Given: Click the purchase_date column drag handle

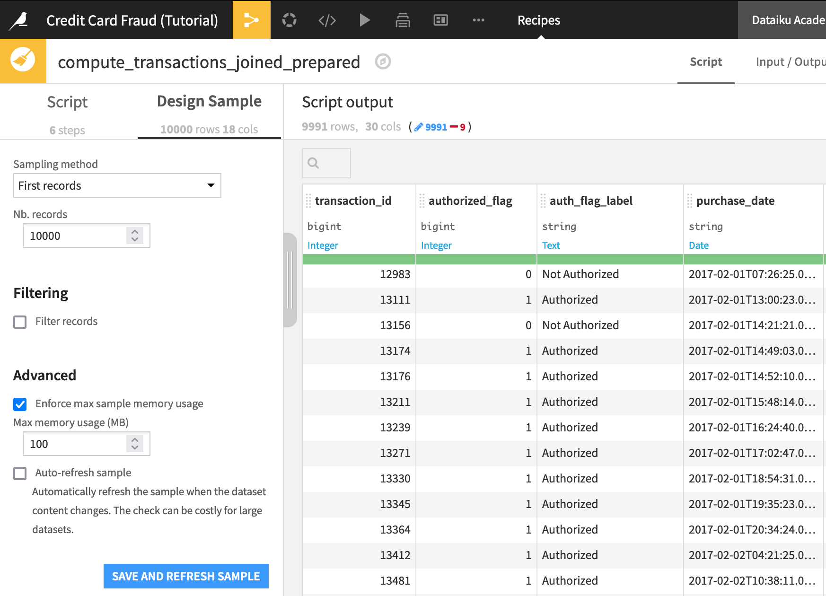Looking at the screenshot, I should point(690,201).
